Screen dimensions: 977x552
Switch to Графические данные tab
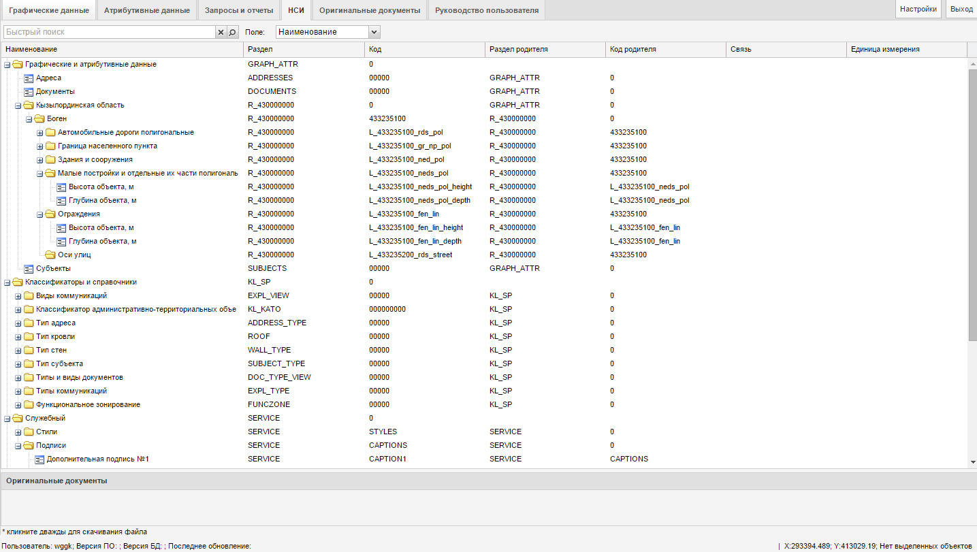click(48, 10)
